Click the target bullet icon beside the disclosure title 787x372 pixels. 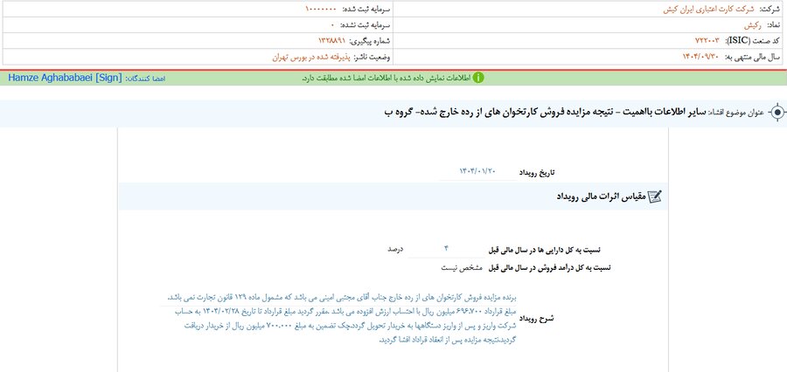tap(777, 114)
